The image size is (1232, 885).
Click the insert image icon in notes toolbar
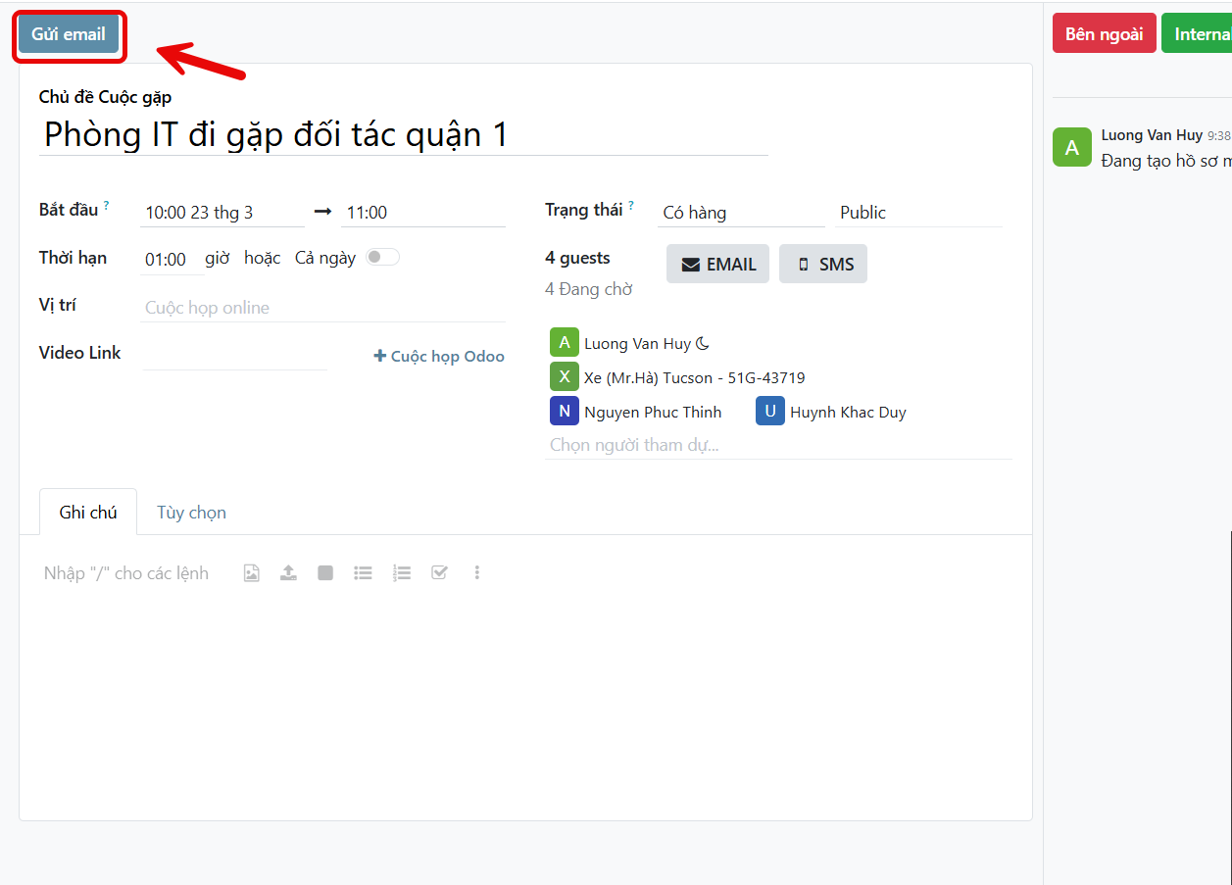click(x=252, y=573)
